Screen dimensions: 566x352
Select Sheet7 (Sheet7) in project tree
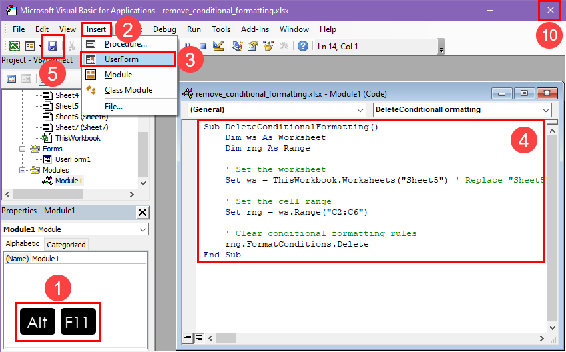coord(81,127)
